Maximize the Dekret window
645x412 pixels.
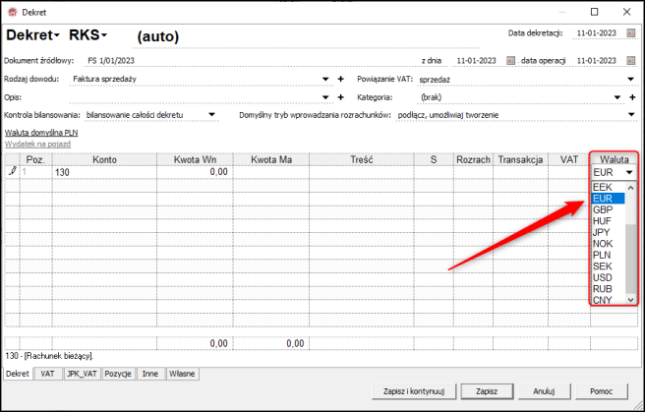[x=595, y=12]
